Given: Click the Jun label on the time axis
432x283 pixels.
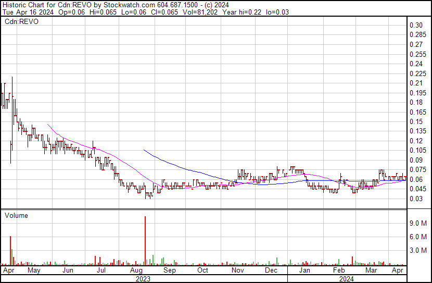Looking at the screenshot, I should (x=68, y=270).
